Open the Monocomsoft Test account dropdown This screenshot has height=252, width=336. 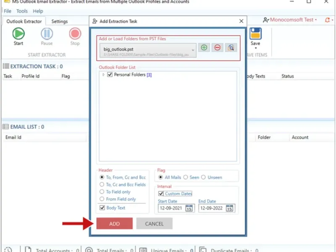coord(316,20)
